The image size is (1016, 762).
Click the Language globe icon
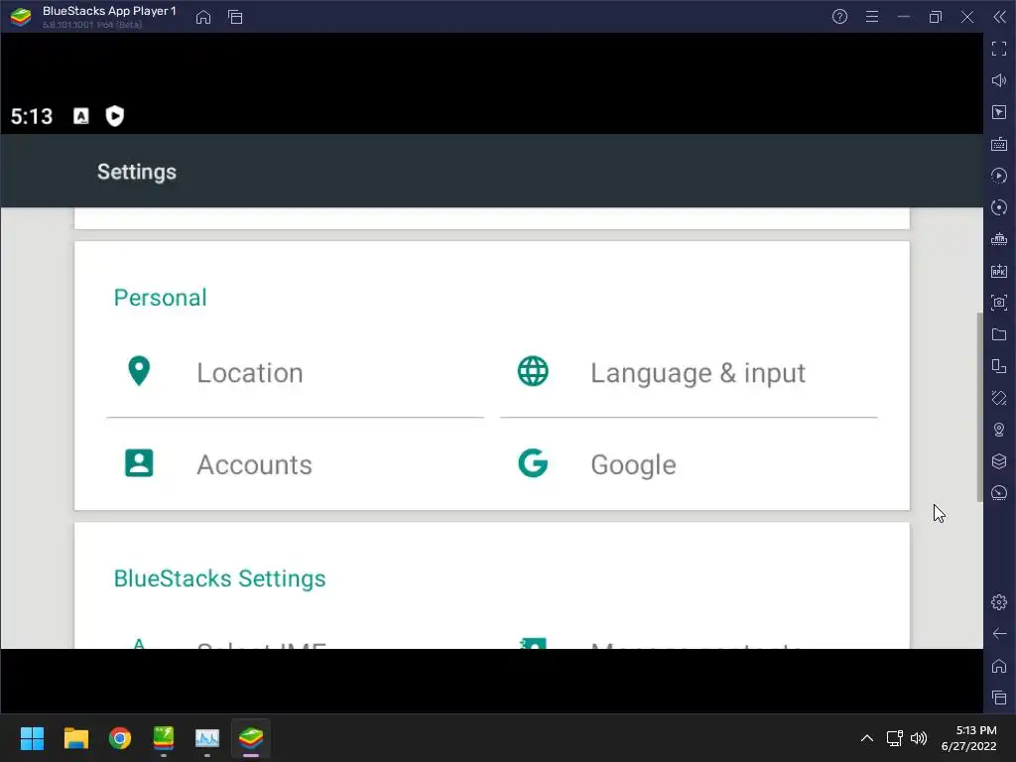(533, 371)
